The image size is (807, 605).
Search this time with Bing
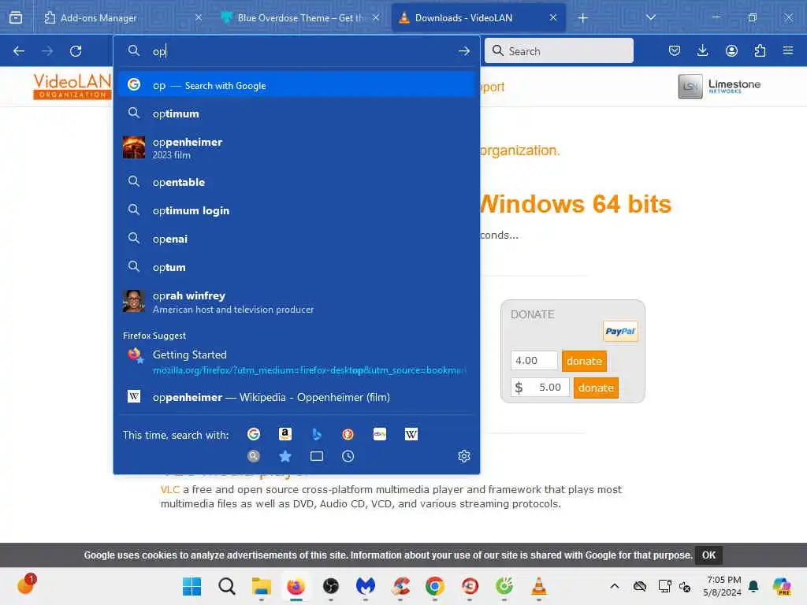pos(317,434)
